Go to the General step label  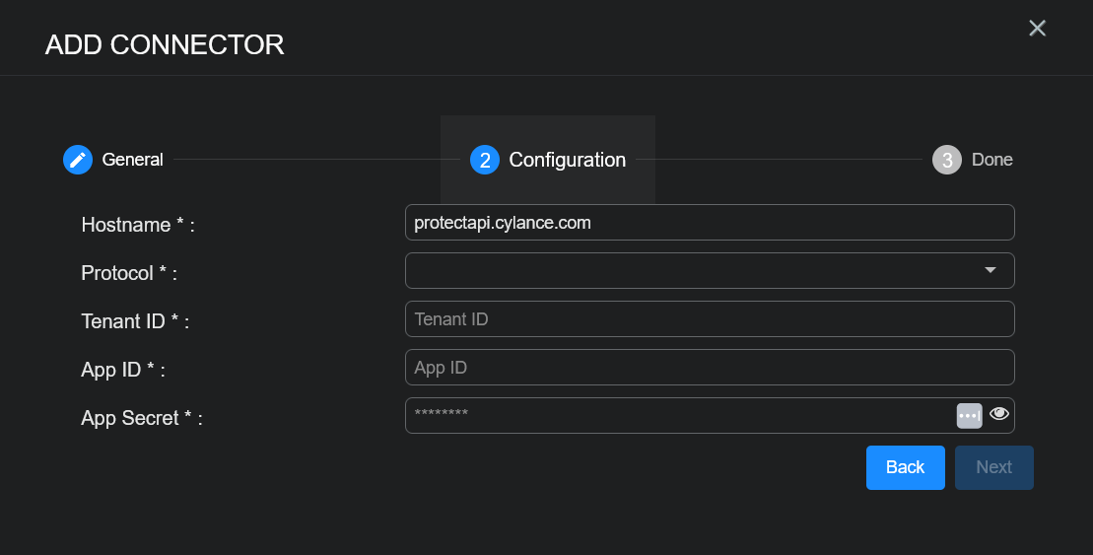132,160
